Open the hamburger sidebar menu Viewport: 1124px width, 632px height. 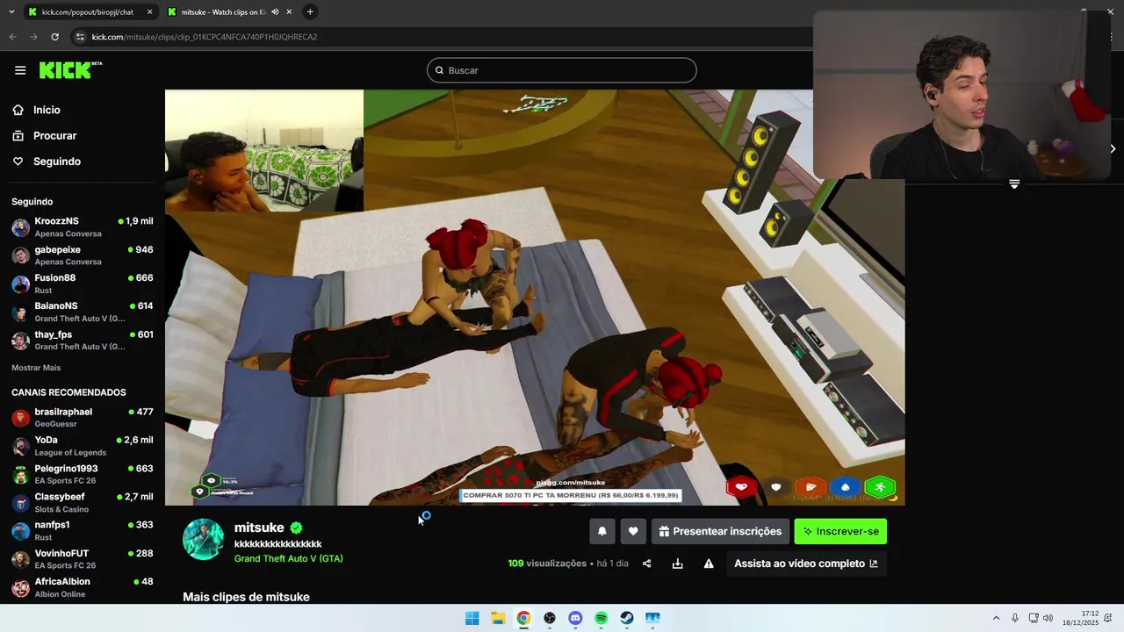click(20, 70)
